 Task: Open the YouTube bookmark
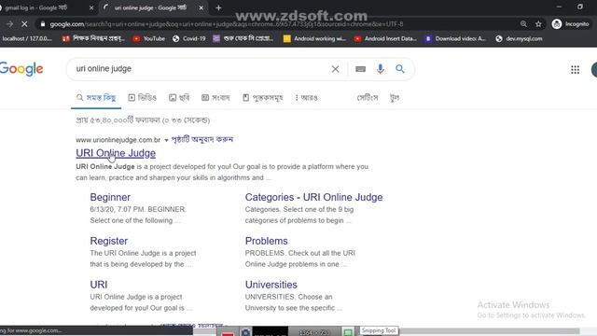(x=149, y=38)
